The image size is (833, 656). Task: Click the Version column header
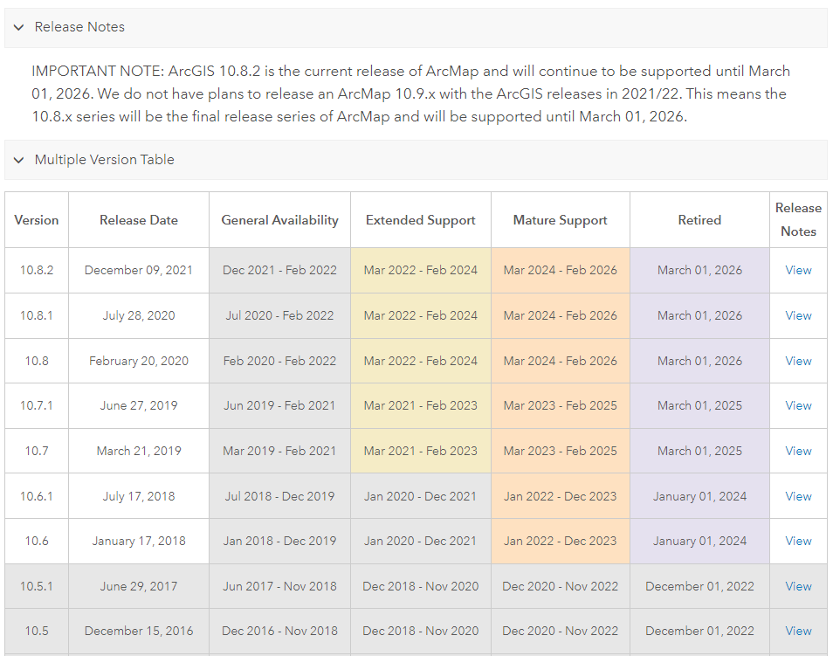tap(36, 219)
